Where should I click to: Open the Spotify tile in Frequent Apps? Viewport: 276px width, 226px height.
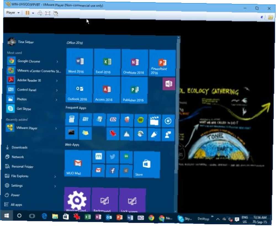(140, 120)
